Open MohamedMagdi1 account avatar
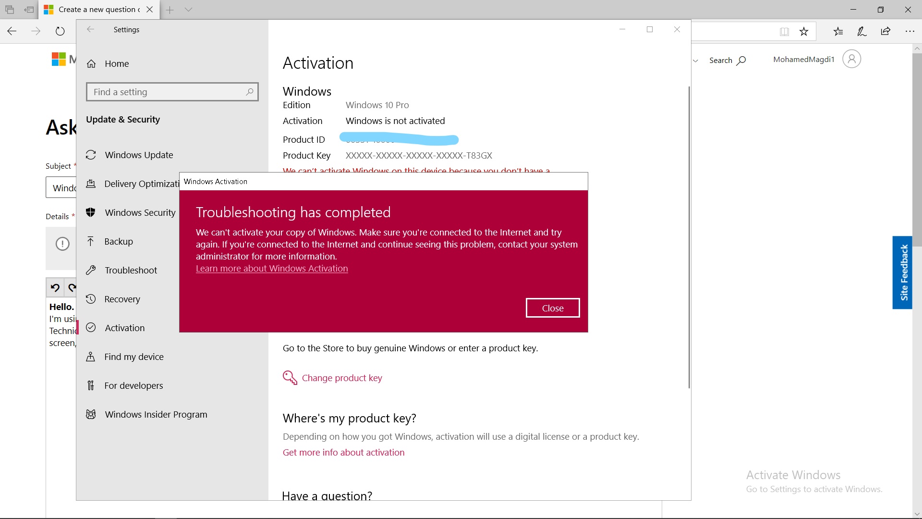The image size is (922, 519). pyautogui.click(x=851, y=59)
